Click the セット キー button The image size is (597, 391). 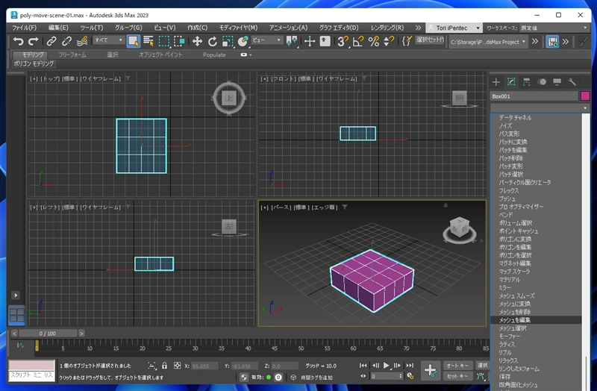[x=457, y=376]
